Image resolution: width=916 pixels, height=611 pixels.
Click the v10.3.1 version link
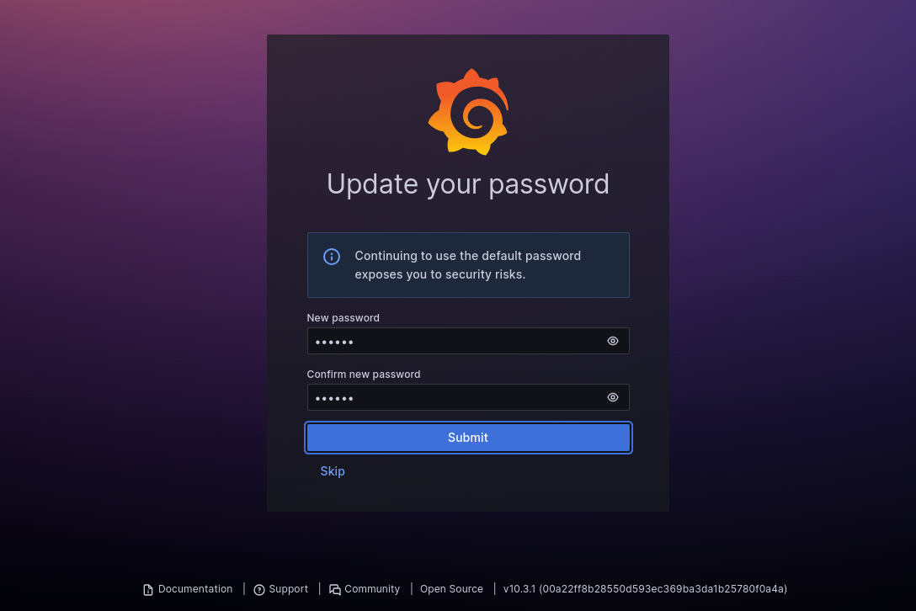pyautogui.click(x=645, y=589)
